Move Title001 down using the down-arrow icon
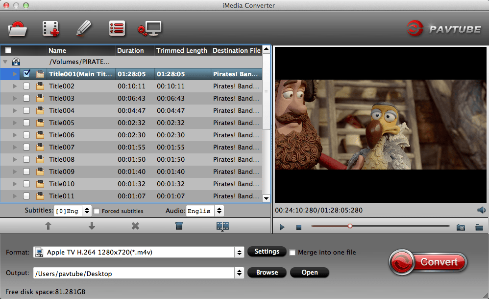 pos(92,226)
